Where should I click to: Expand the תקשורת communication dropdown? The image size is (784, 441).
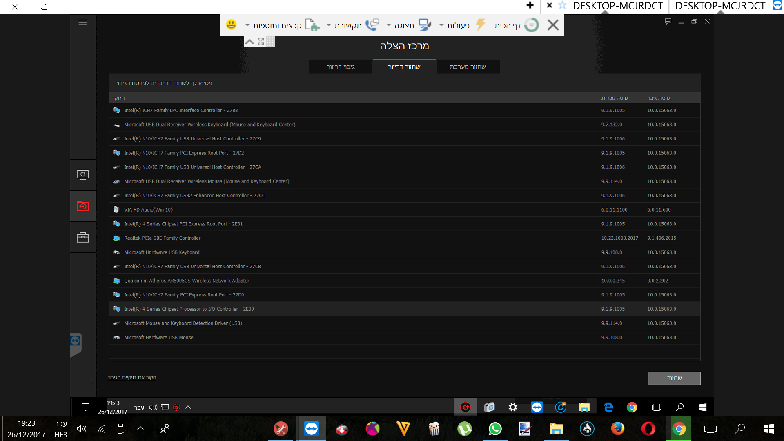coord(344,25)
